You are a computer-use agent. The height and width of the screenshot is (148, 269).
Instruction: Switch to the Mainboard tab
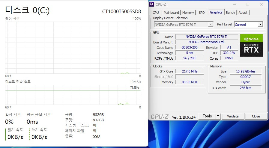point(171,13)
